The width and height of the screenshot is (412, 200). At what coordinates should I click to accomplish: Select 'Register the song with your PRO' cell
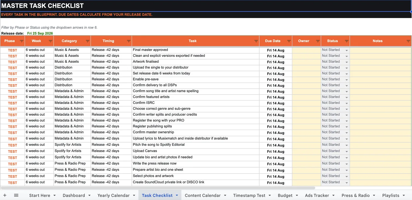(x=195, y=121)
